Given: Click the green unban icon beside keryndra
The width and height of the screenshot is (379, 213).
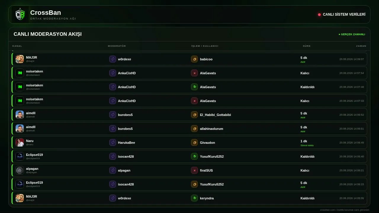Looking at the screenshot, I should (194, 198).
